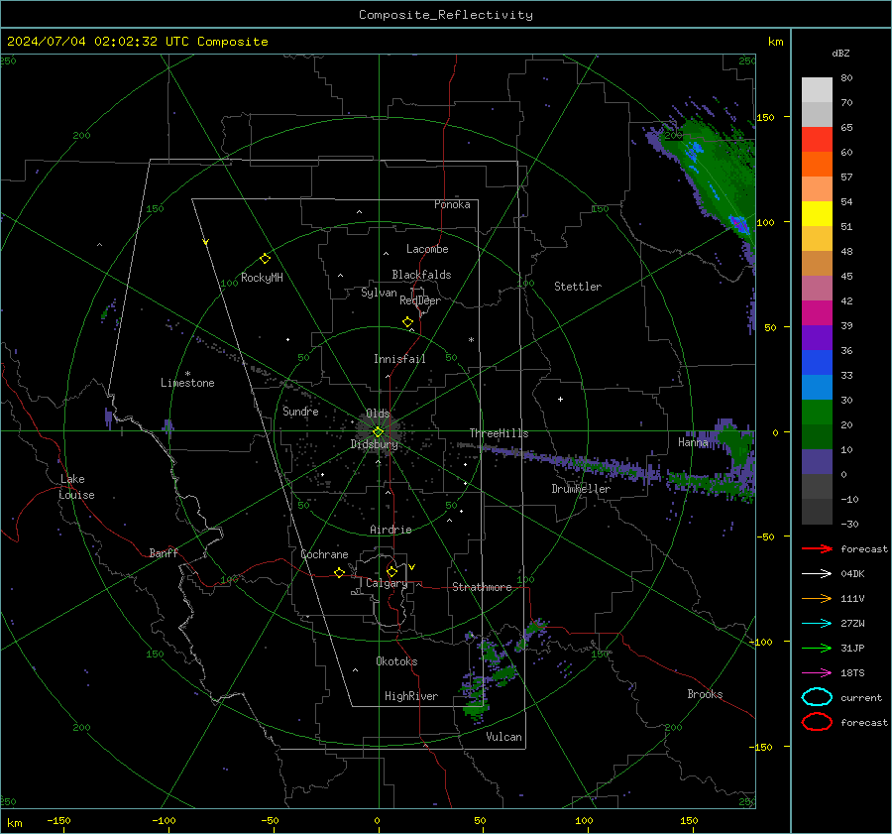Pick the purple 39 dBZ swatch
The height and width of the screenshot is (834, 892).
tap(817, 337)
